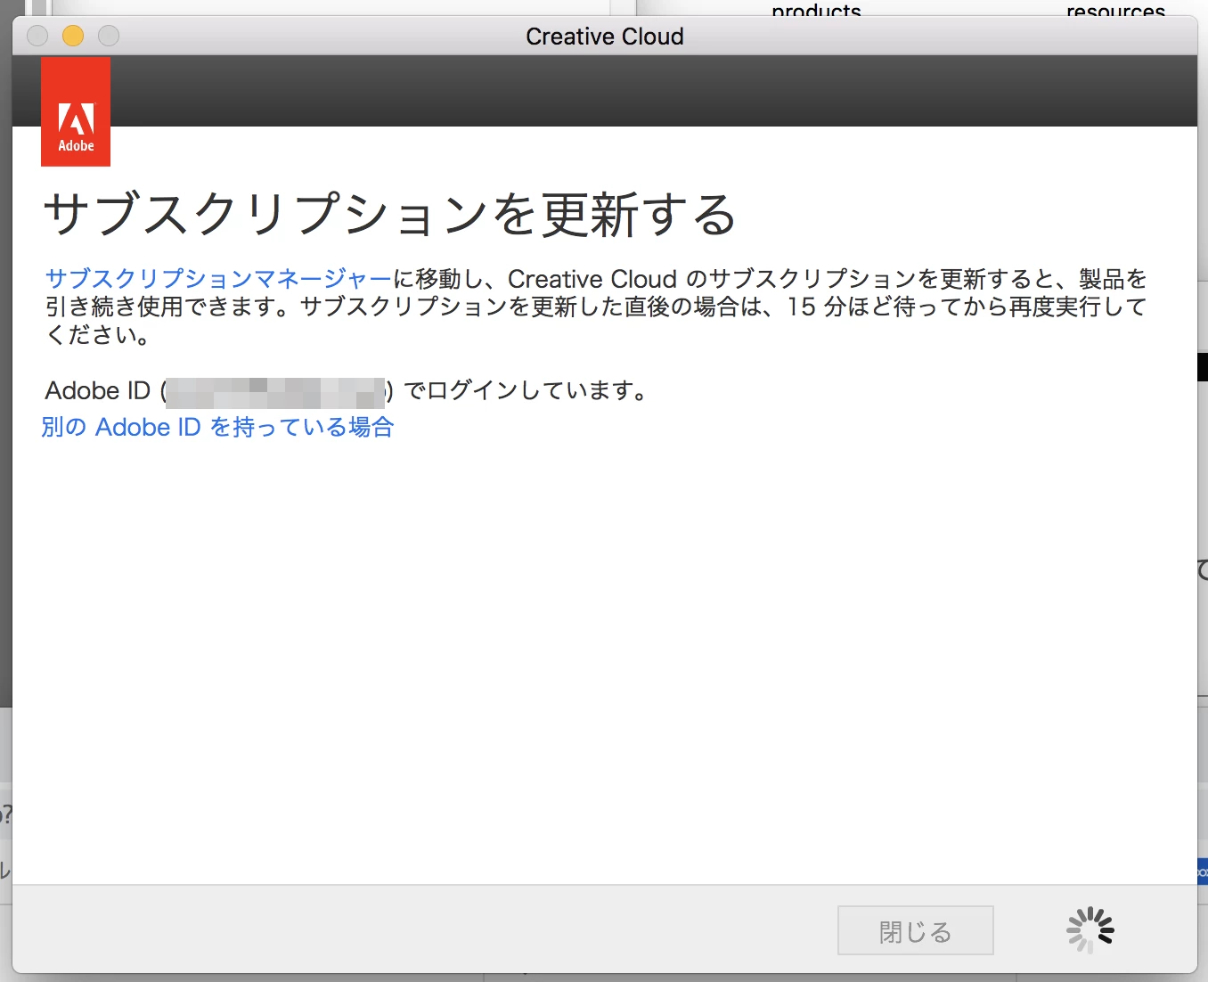Click the red Adobe logo
Image resolution: width=1208 pixels, height=982 pixels.
coord(76,111)
